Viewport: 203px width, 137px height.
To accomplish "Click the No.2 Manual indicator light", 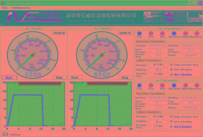I will pos(186,85).
